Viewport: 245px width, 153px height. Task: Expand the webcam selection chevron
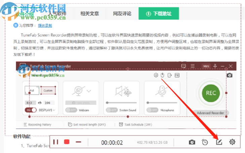pyautogui.click(x=89, y=91)
